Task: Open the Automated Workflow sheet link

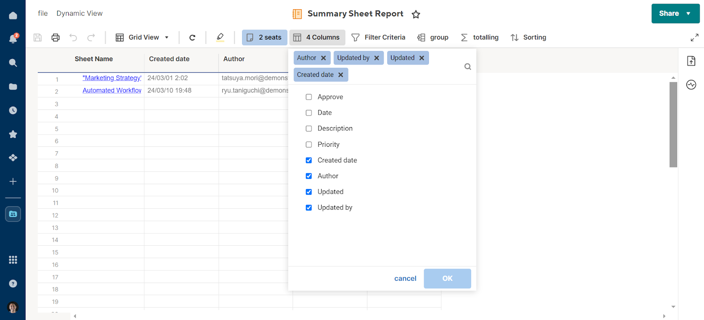Action: point(112,91)
